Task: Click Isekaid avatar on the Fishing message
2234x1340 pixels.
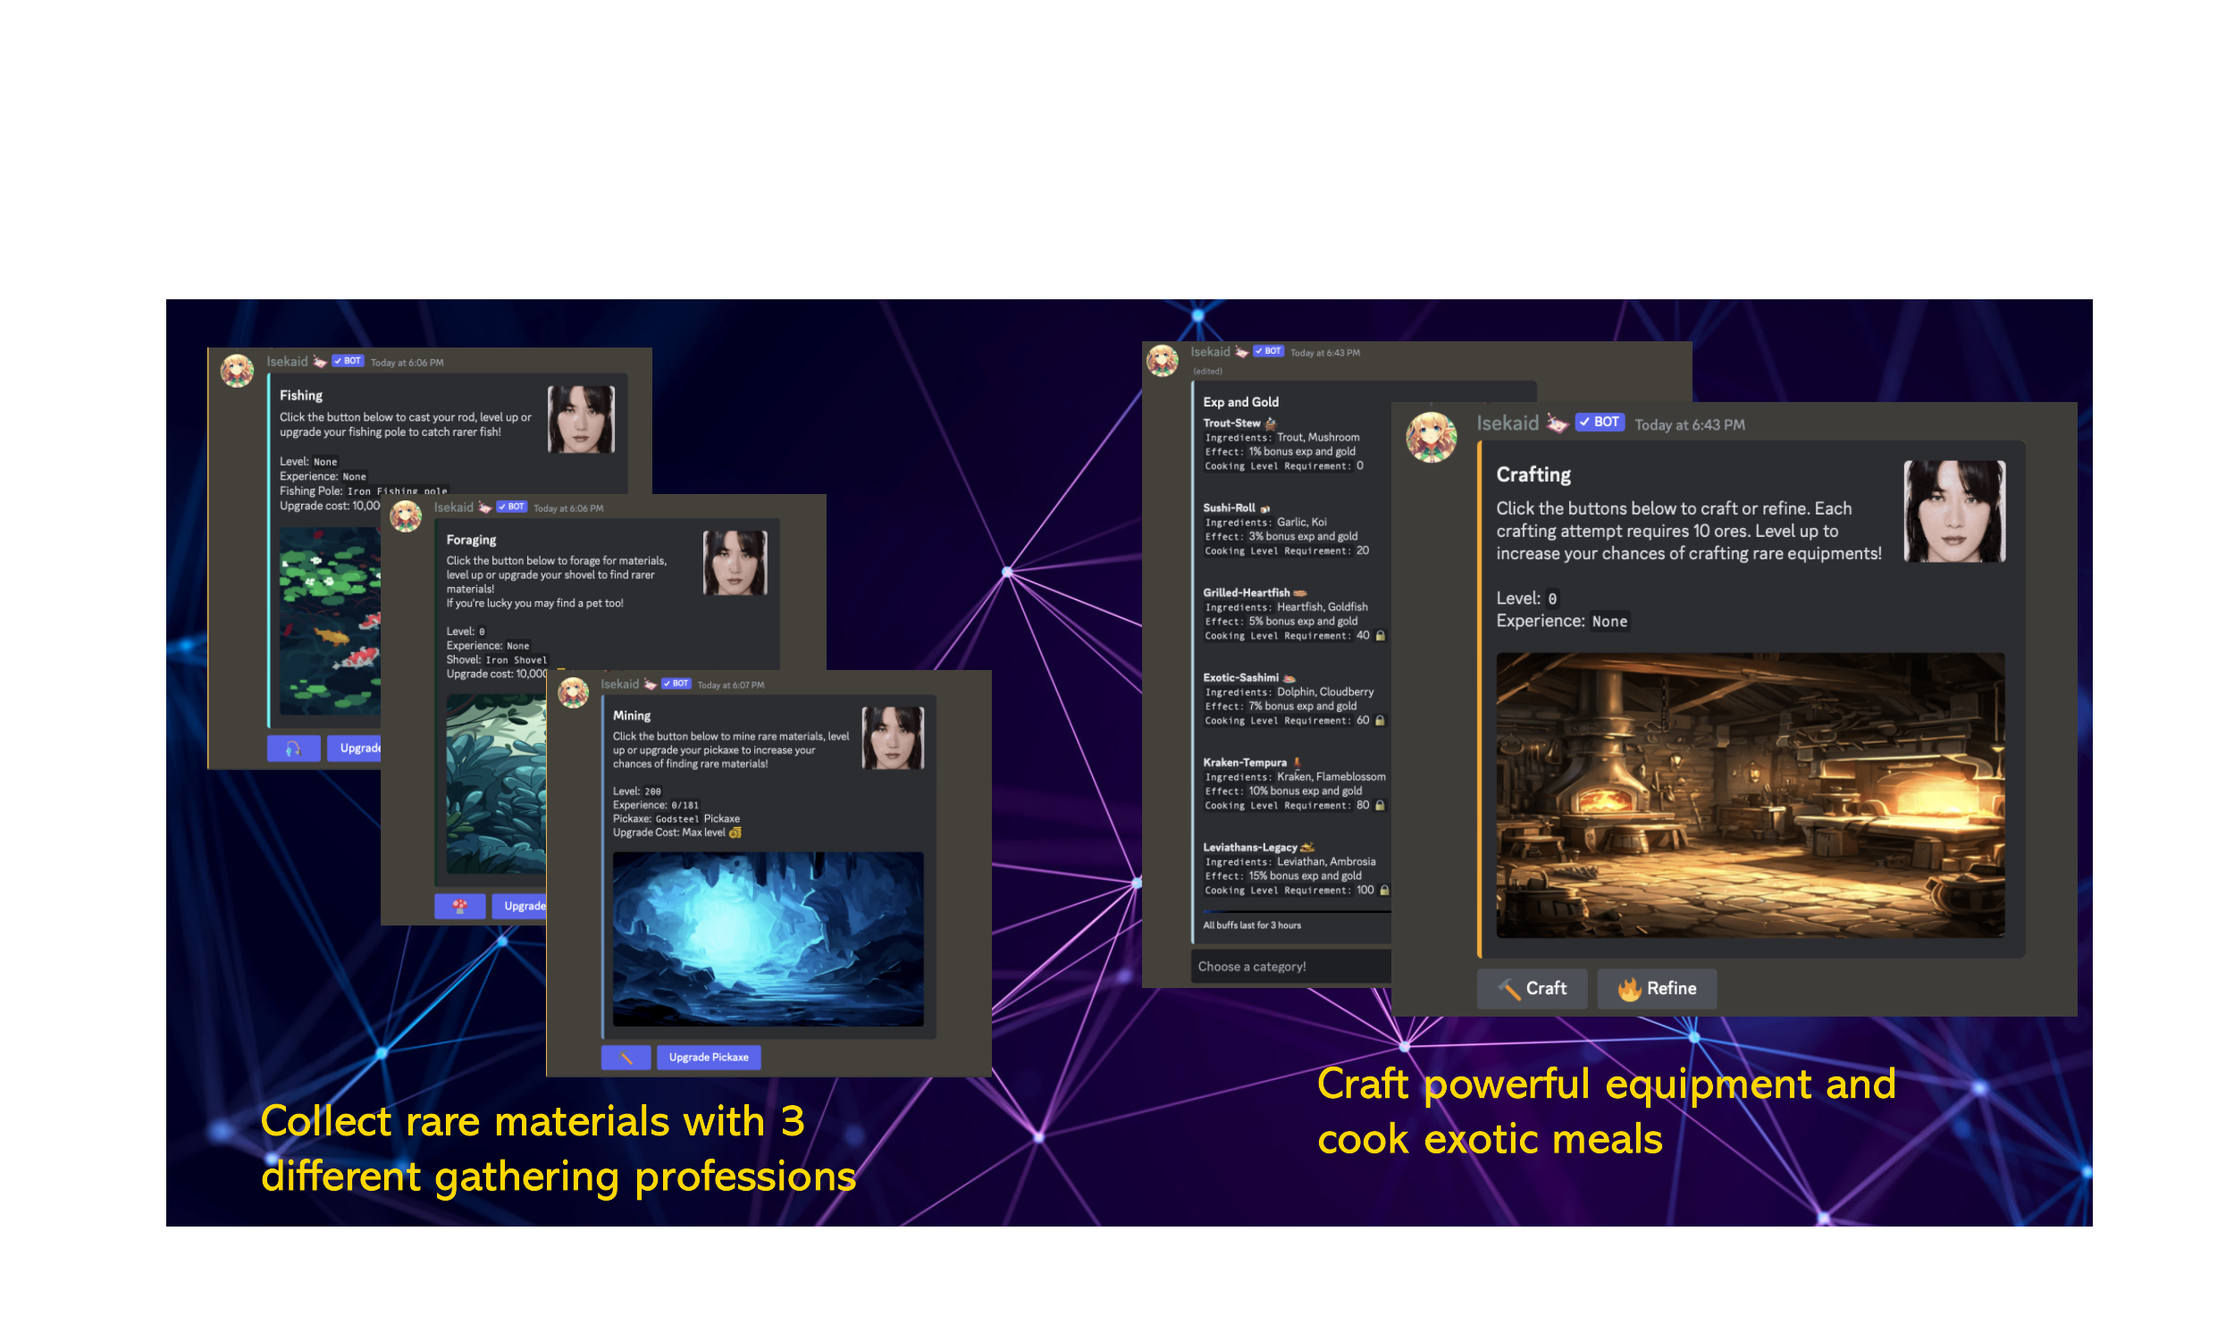Action: pos(238,370)
